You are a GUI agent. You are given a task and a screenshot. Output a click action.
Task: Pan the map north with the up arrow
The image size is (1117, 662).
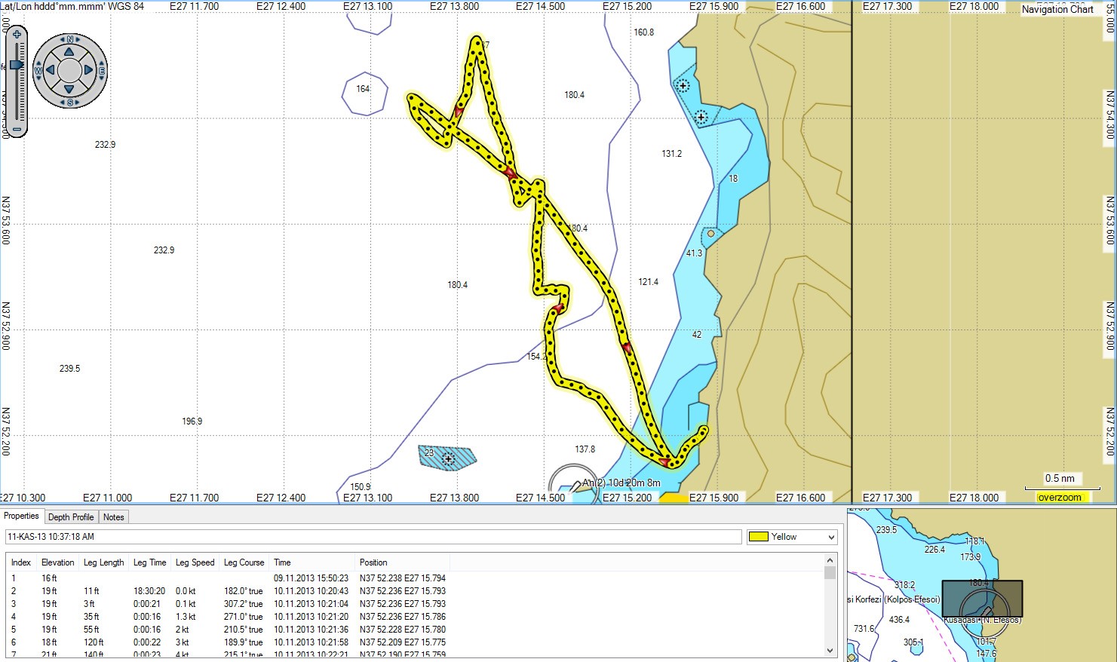click(x=69, y=51)
